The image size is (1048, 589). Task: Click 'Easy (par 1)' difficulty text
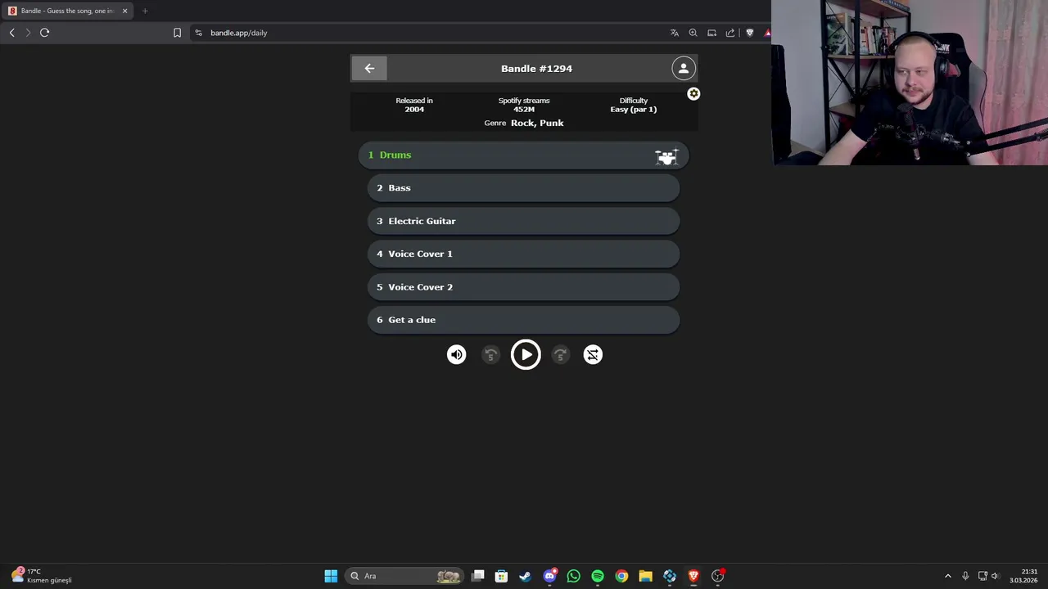pyautogui.click(x=634, y=110)
